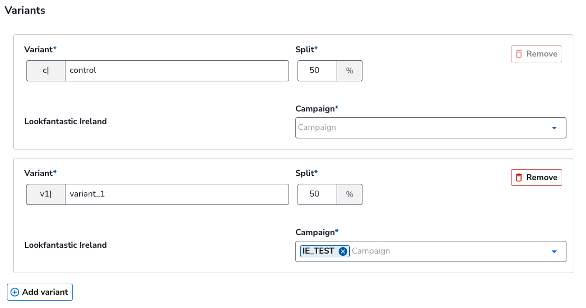This screenshot has width=586, height=308.
Task: Click the Variants section heading
Action: (25, 11)
